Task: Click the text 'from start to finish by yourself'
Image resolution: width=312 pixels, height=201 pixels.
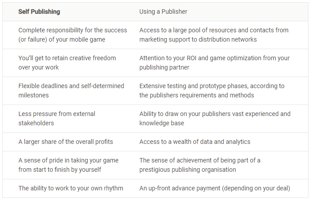Action: click(x=60, y=170)
